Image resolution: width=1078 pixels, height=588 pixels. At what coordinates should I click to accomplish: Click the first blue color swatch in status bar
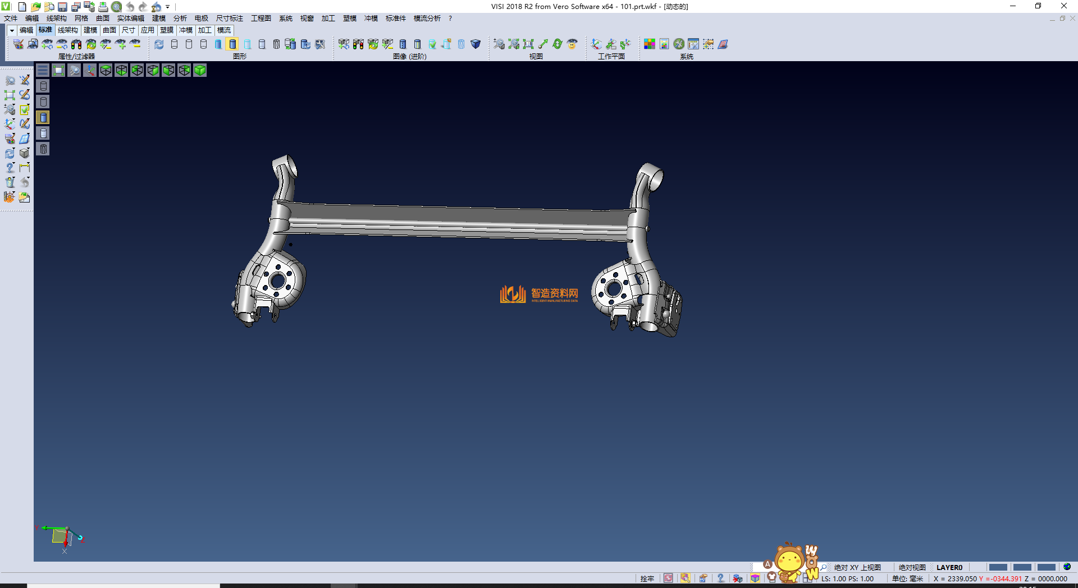pyautogui.click(x=997, y=567)
